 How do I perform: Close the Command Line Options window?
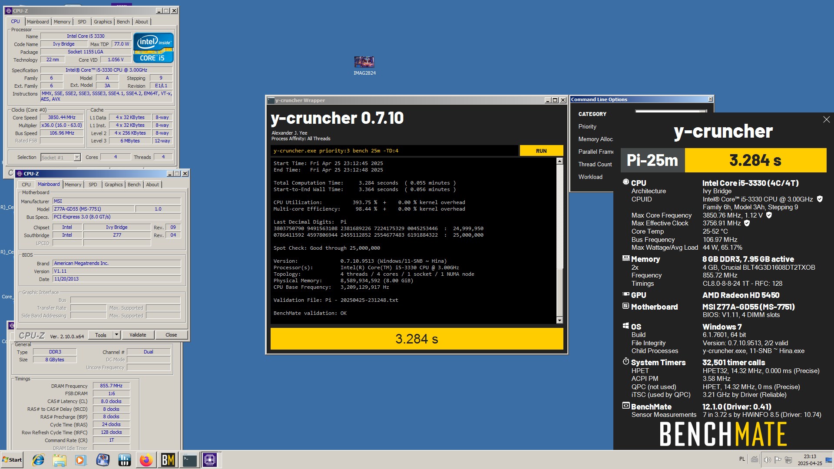click(x=710, y=99)
